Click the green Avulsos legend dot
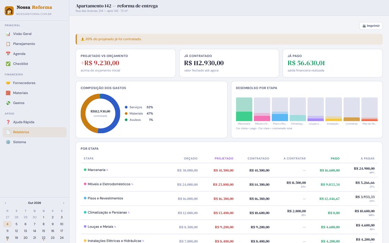Image resolution: width=389 pixels, height=243 pixels. [126, 120]
